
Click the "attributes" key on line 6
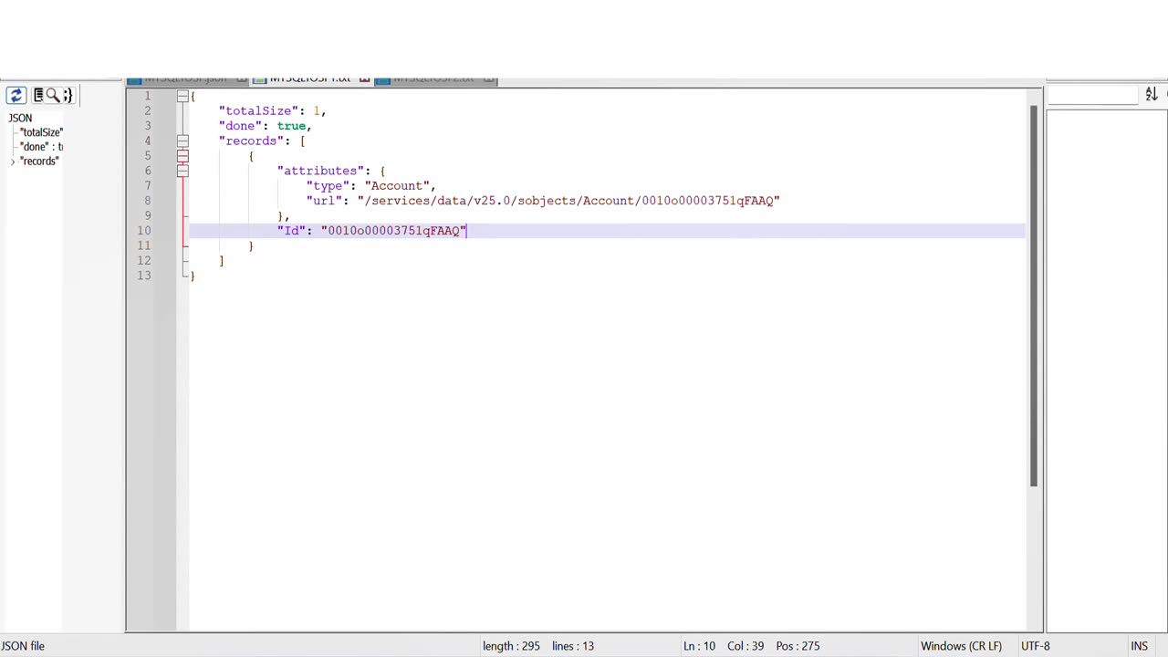320,171
